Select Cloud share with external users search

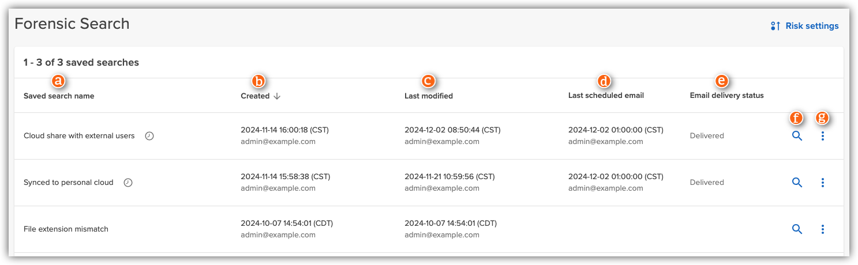tap(79, 136)
